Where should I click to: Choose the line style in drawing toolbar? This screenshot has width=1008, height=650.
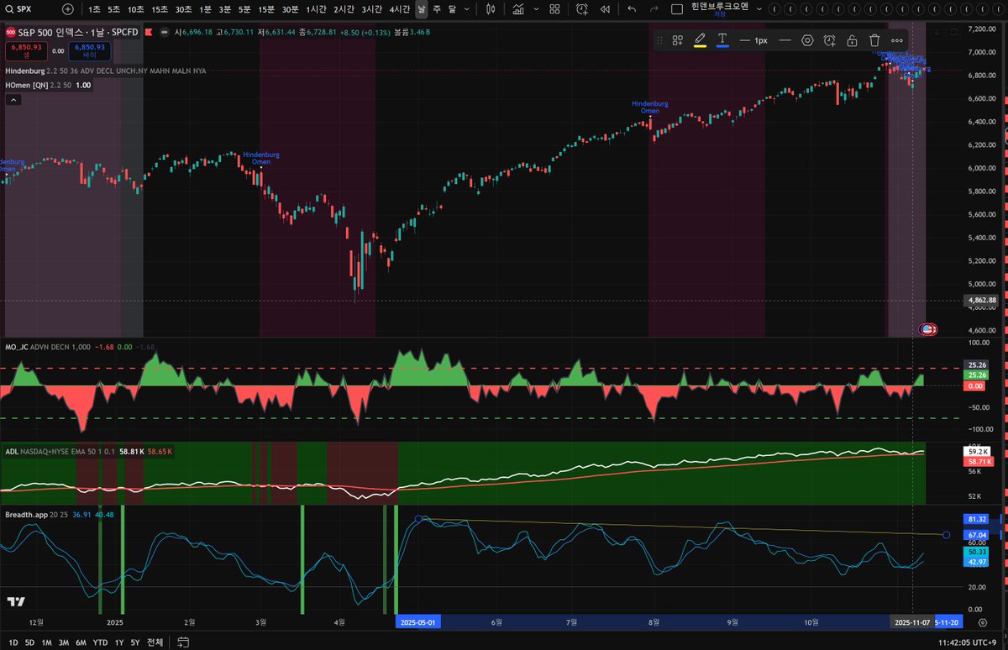[x=785, y=40]
